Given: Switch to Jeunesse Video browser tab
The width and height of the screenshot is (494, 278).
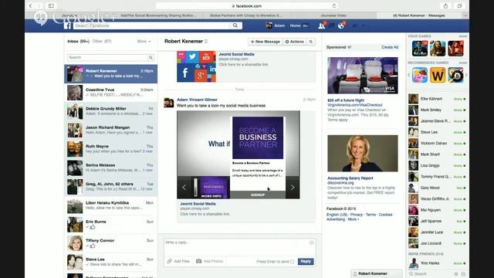Looking at the screenshot, I should [333, 15].
